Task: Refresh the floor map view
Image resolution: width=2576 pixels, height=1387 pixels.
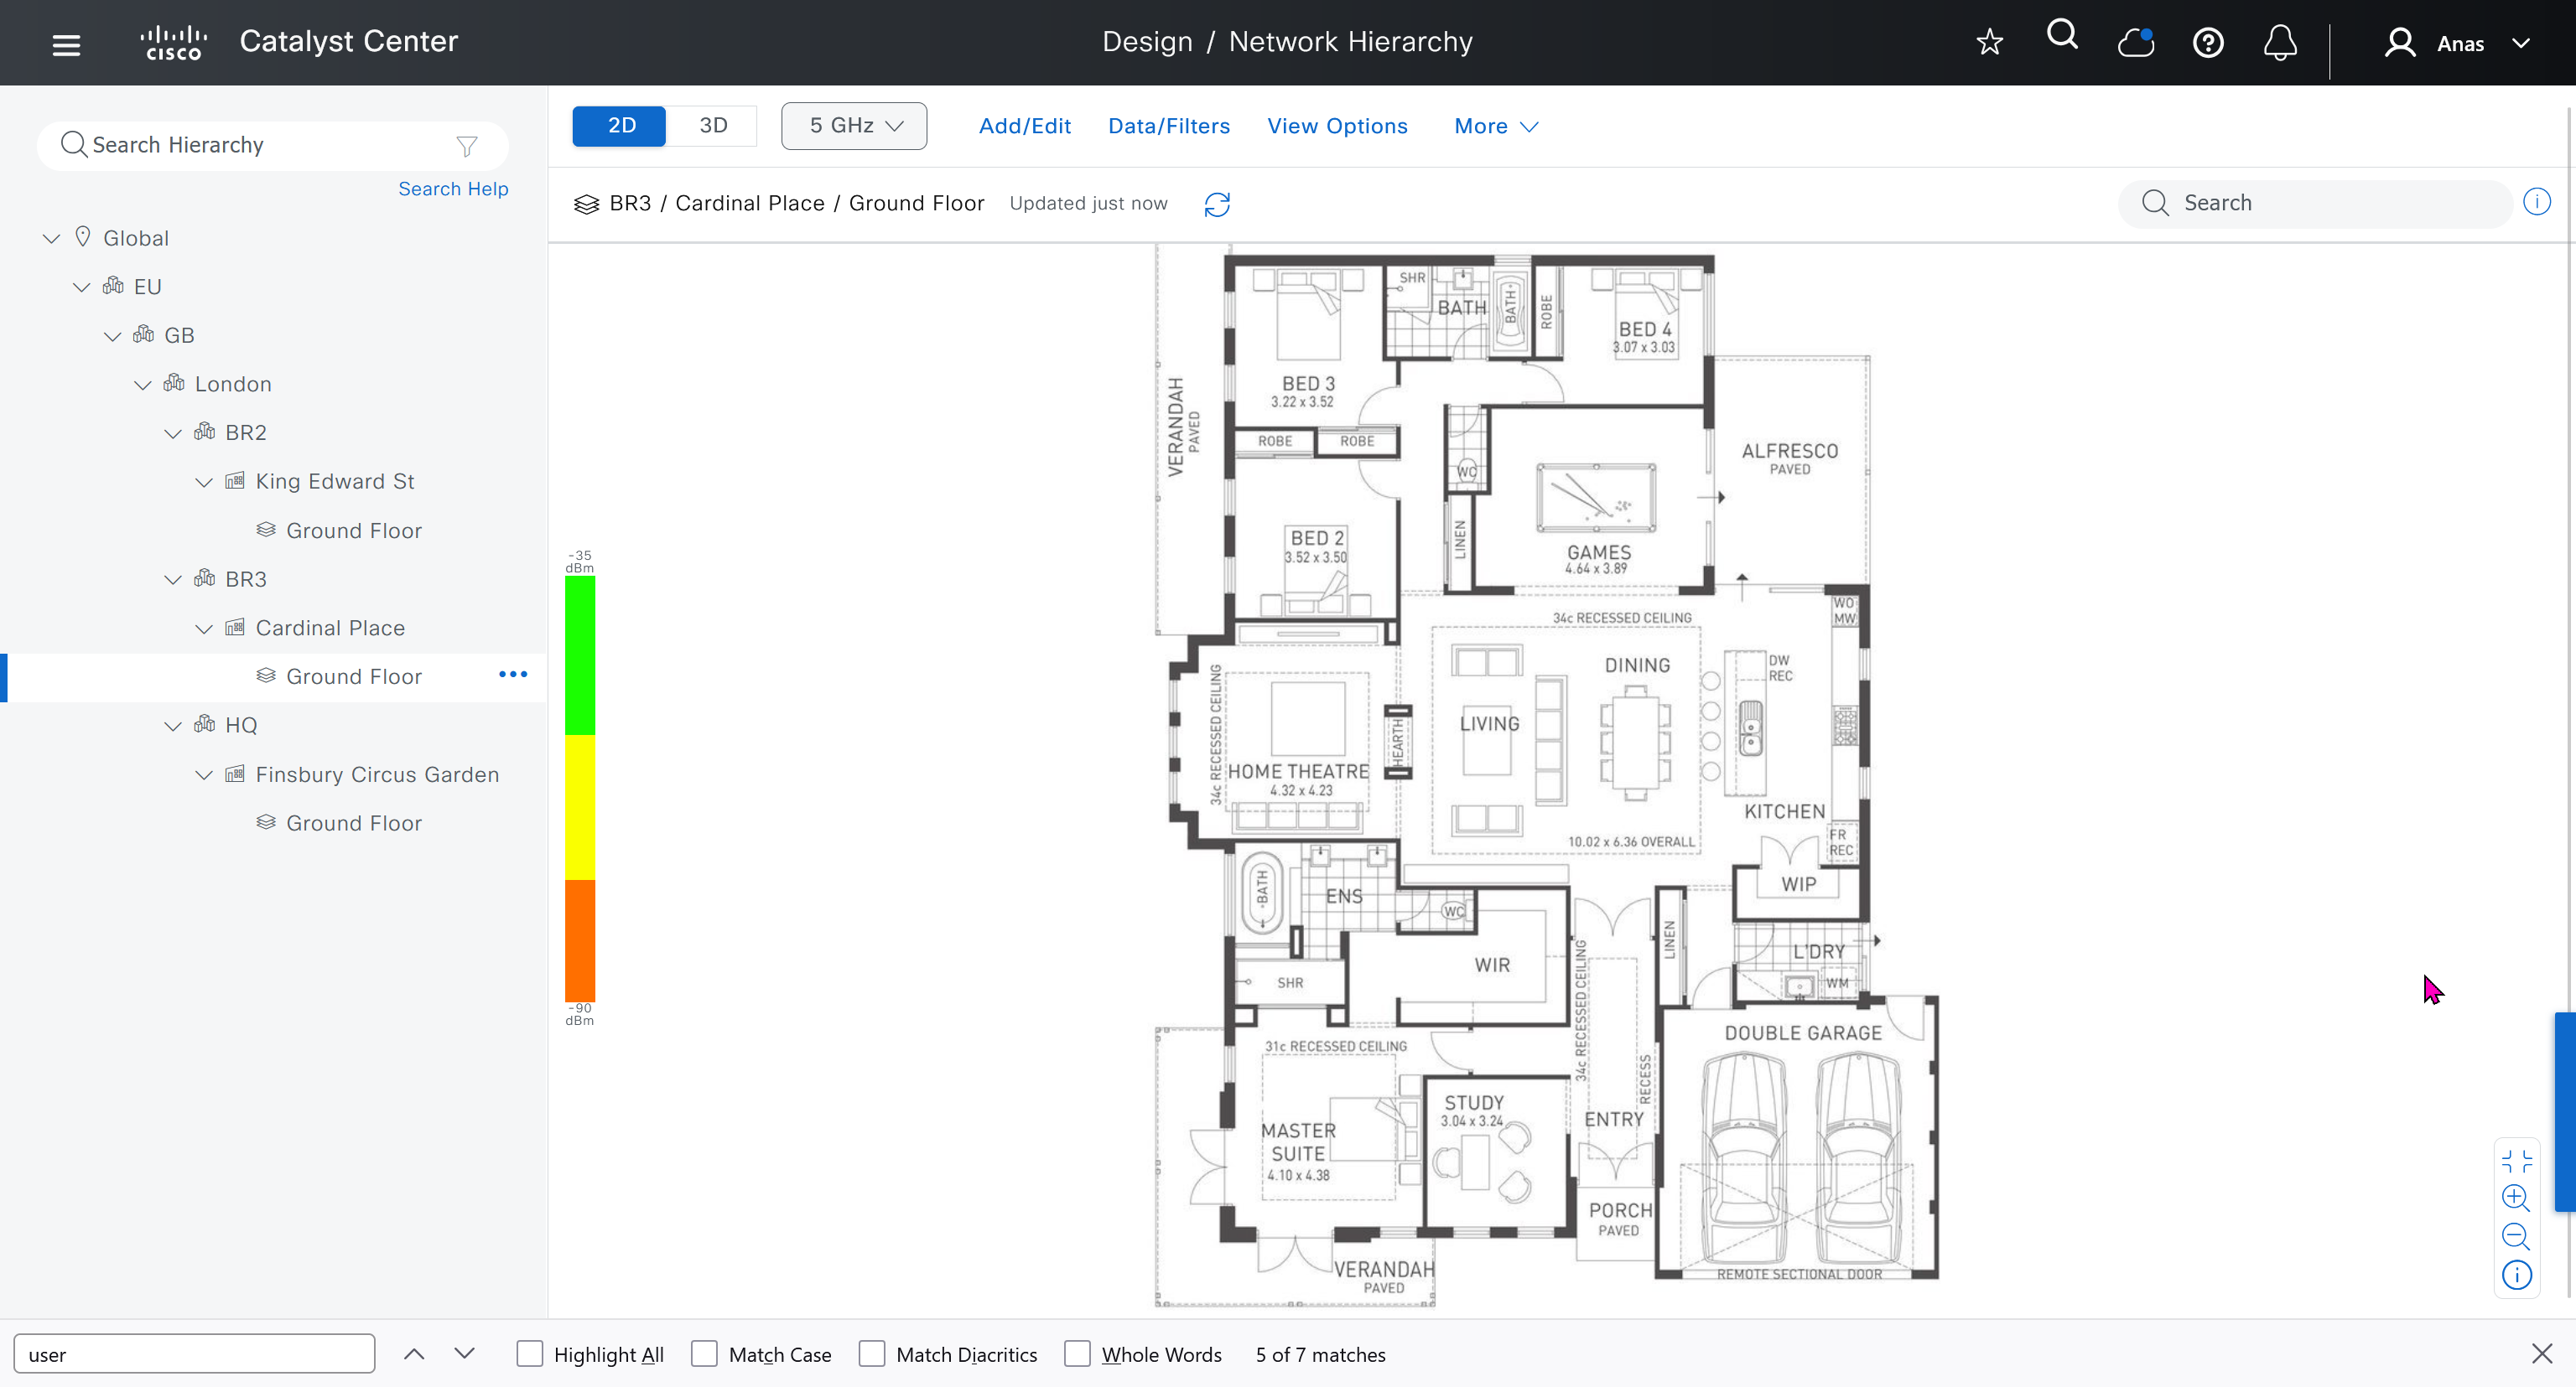Action: 1217,204
